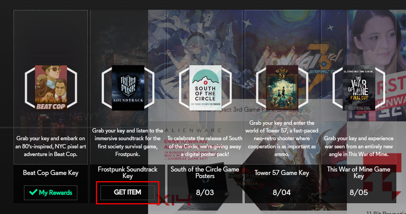Viewport: 406px width, 214px height.
Task: Click the GET ITEM button
Action: (x=127, y=192)
